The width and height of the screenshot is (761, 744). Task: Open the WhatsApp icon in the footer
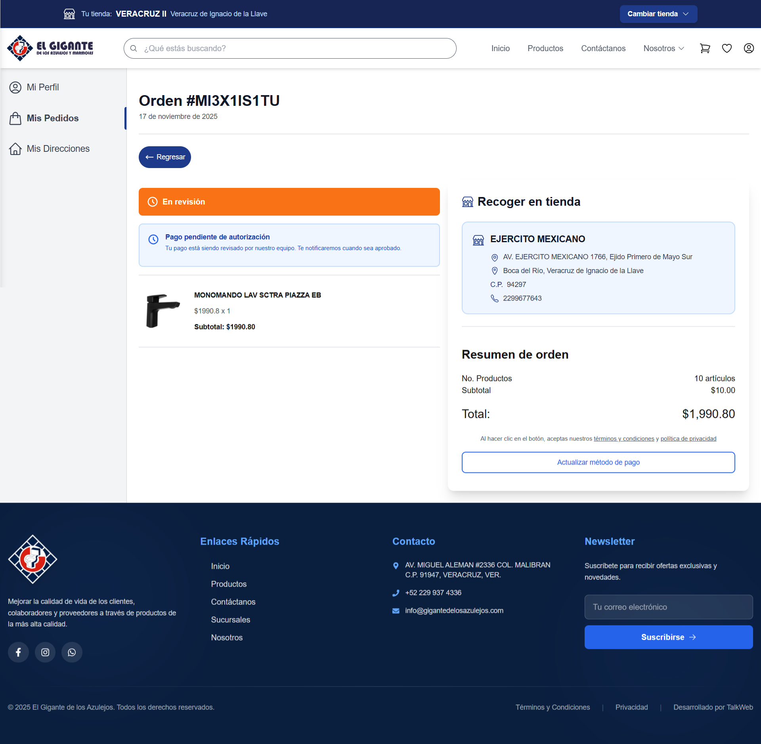(x=72, y=652)
